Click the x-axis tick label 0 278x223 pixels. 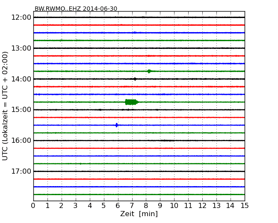click(x=33, y=206)
